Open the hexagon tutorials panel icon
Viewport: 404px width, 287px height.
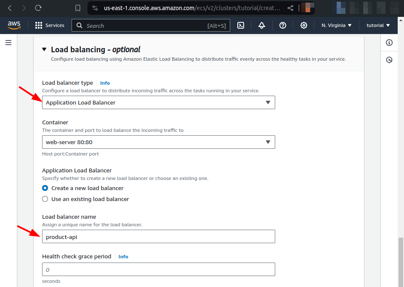tap(389, 60)
